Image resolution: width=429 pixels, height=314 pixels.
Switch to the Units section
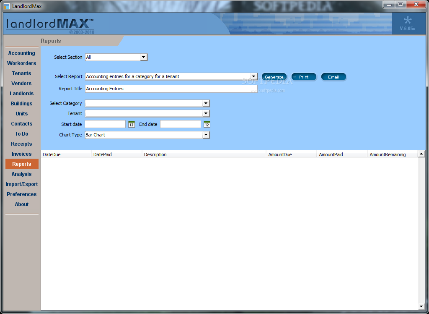[22, 113]
